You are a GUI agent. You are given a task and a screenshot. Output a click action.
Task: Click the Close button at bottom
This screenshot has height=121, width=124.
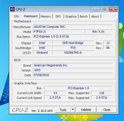(107, 110)
